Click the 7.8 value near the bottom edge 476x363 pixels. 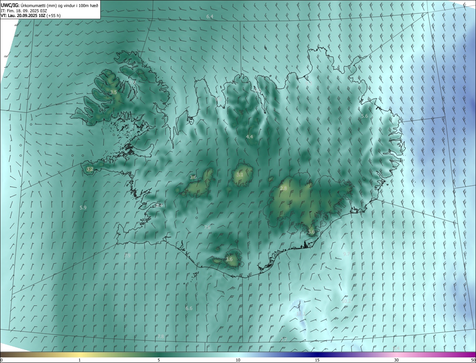(160, 336)
